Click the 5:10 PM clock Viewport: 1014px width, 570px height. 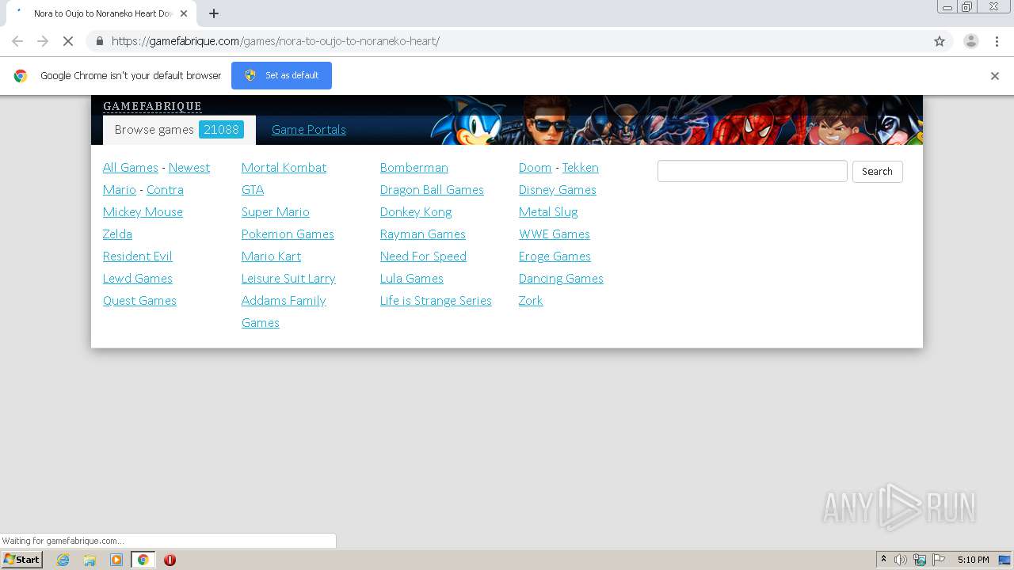(x=973, y=560)
